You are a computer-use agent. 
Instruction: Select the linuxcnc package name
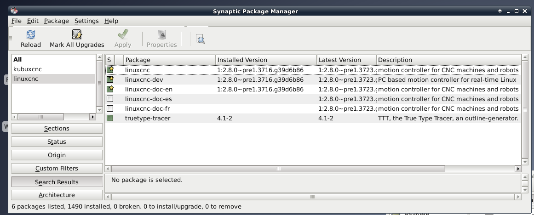(x=137, y=70)
